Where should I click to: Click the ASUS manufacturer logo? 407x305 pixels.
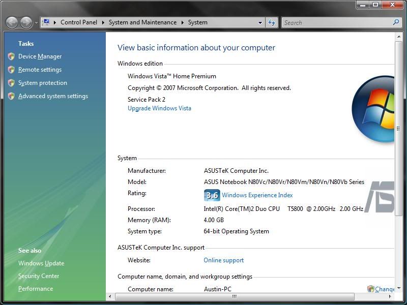click(380, 197)
